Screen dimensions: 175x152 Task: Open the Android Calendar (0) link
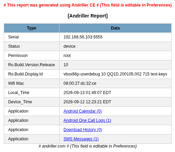(83, 111)
